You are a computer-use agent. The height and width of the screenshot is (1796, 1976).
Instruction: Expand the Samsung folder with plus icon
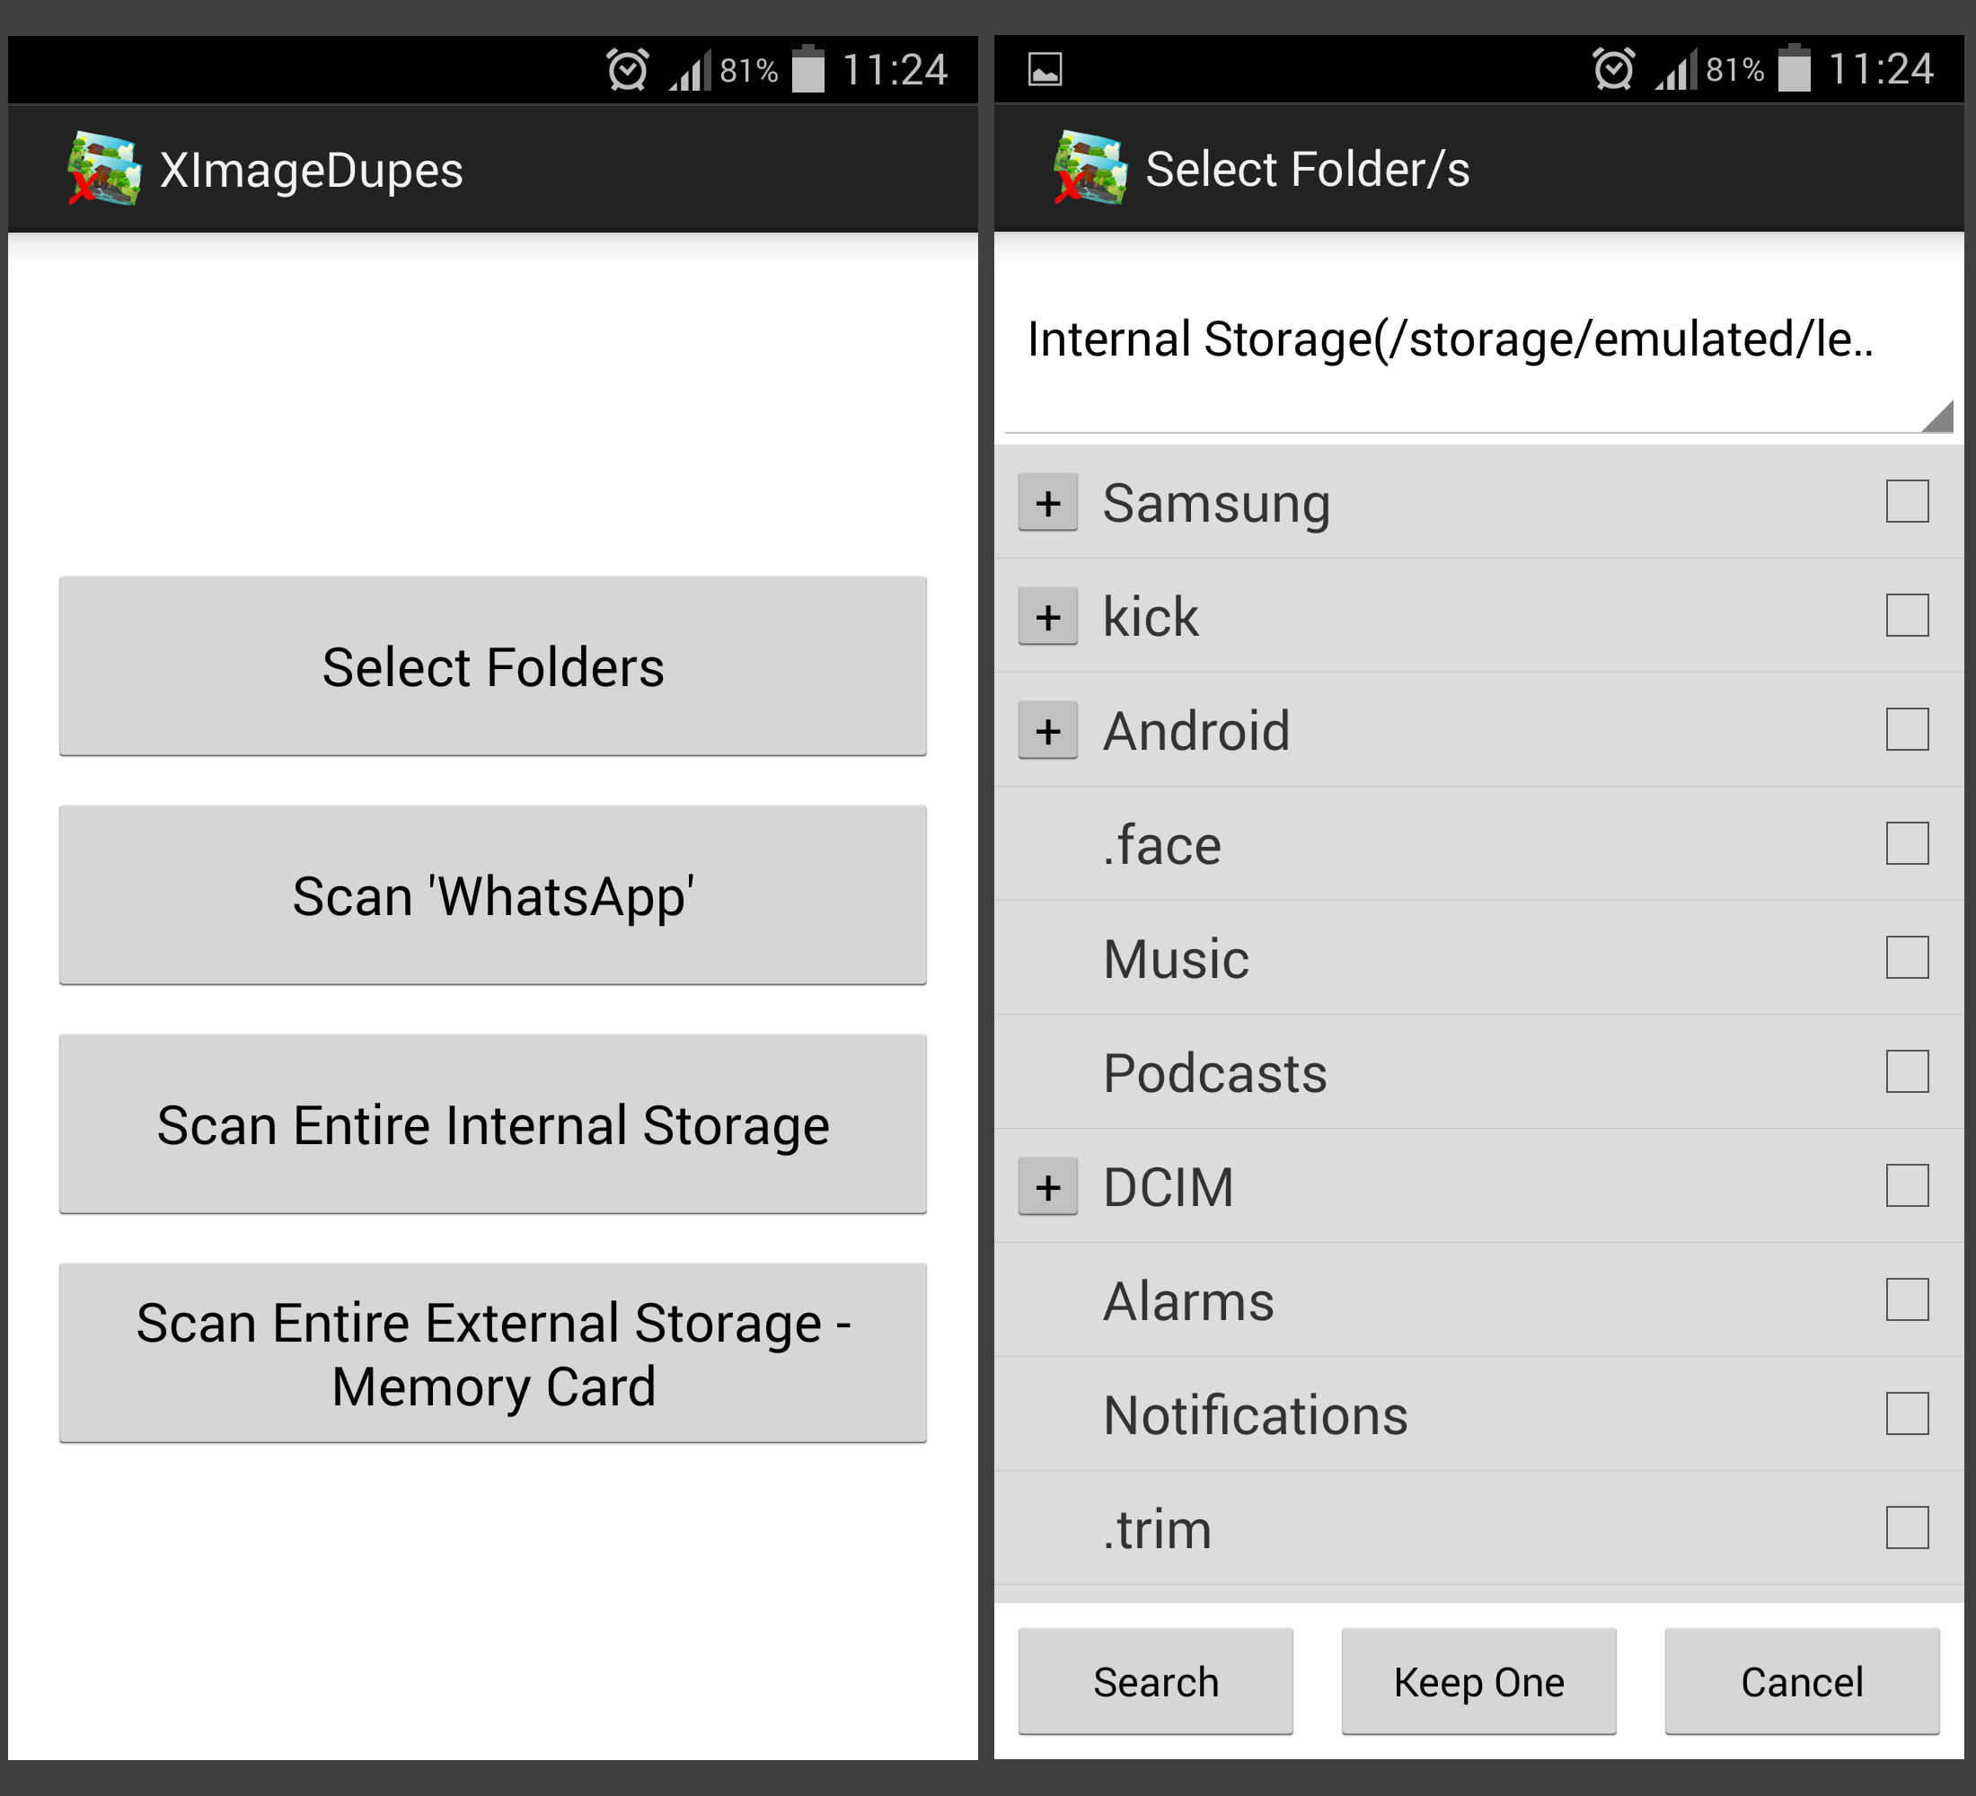click(x=1048, y=503)
